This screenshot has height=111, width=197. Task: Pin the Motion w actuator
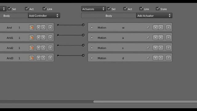[x=148, y=27]
